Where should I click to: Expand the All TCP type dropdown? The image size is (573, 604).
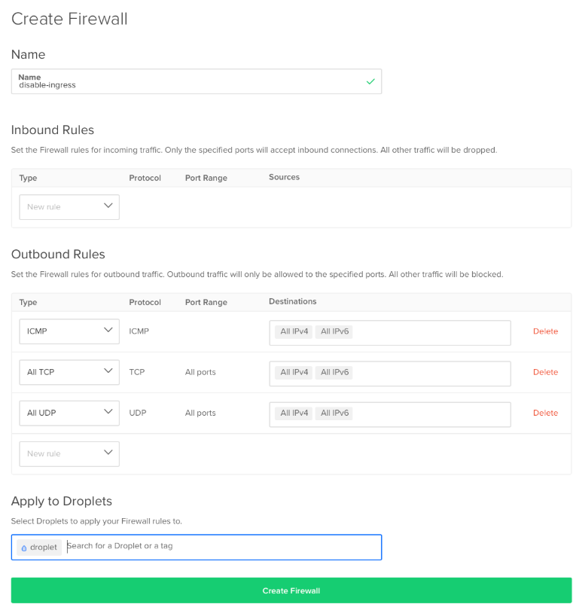(x=69, y=372)
